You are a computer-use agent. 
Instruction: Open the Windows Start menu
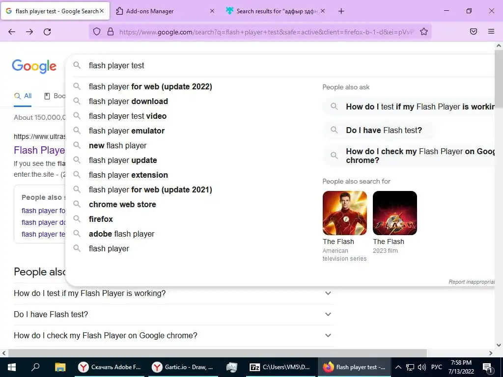12,367
